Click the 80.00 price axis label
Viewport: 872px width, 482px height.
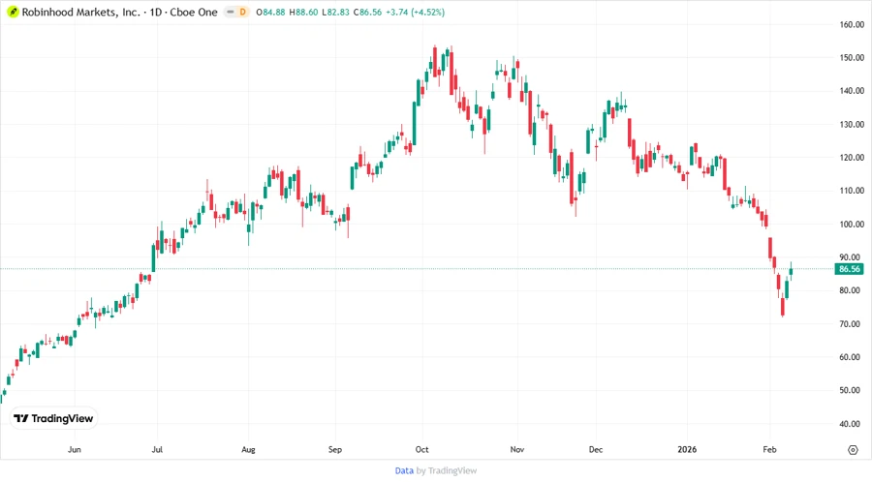click(x=852, y=290)
